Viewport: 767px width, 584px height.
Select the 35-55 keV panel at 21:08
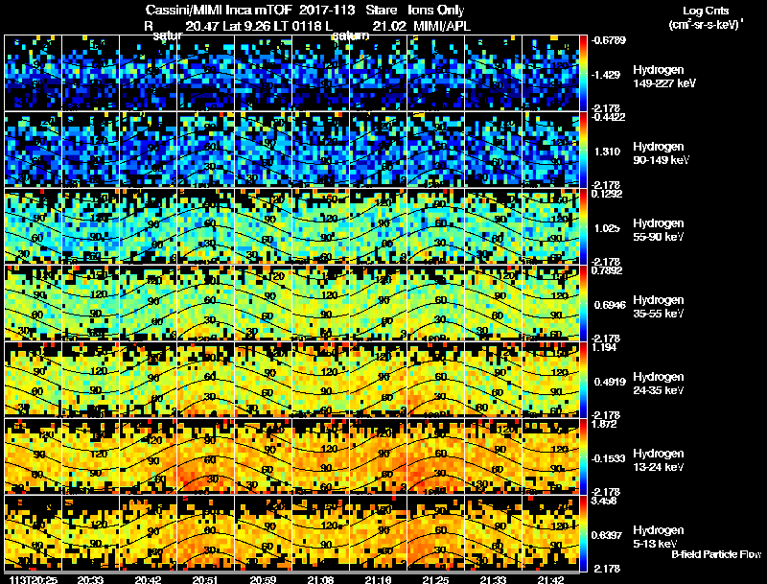pyautogui.click(x=320, y=303)
